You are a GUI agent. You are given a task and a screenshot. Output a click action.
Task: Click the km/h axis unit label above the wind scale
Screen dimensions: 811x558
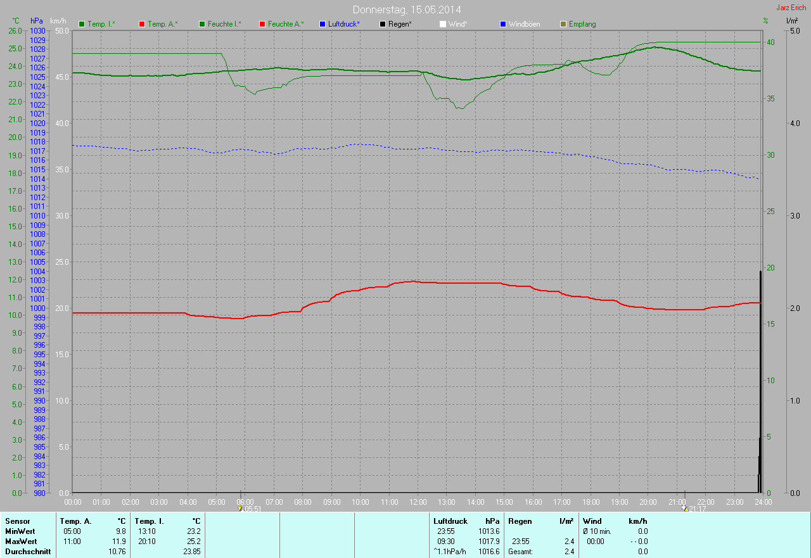point(58,21)
